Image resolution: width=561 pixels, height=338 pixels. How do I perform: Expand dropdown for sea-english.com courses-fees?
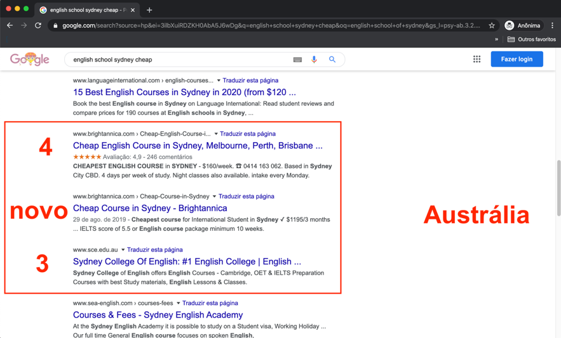tap(178, 303)
